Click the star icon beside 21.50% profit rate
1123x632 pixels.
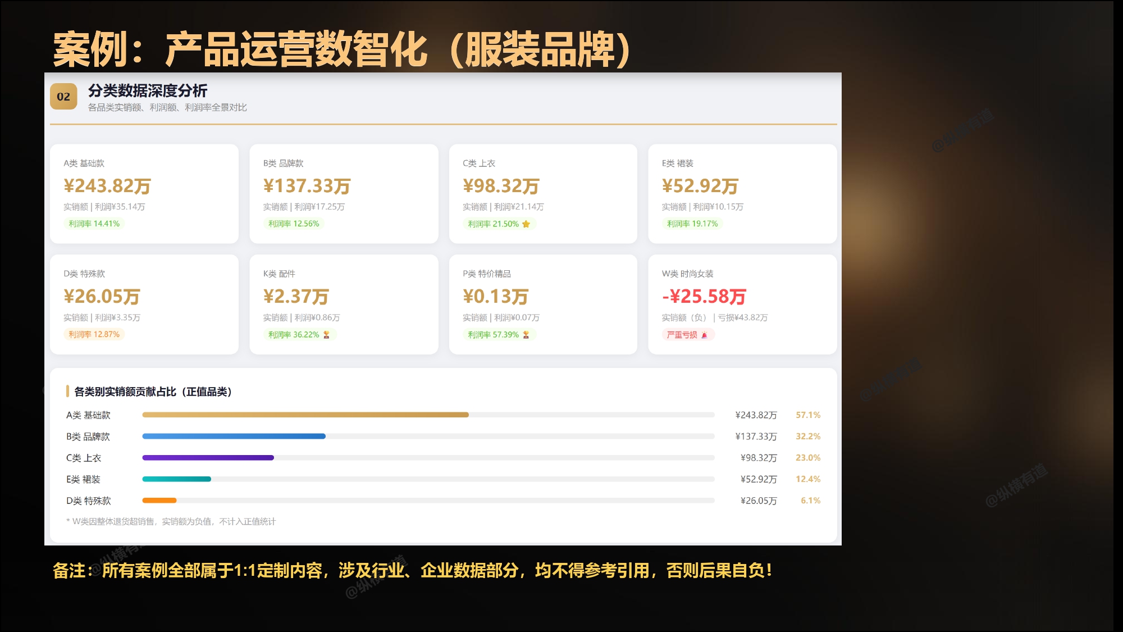(526, 224)
